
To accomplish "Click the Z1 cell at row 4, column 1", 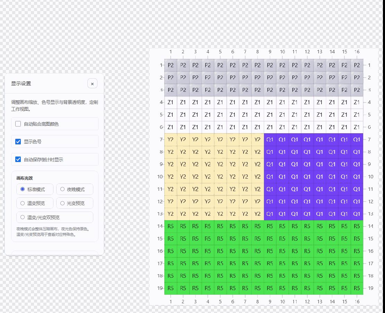I will pos(171,102).
